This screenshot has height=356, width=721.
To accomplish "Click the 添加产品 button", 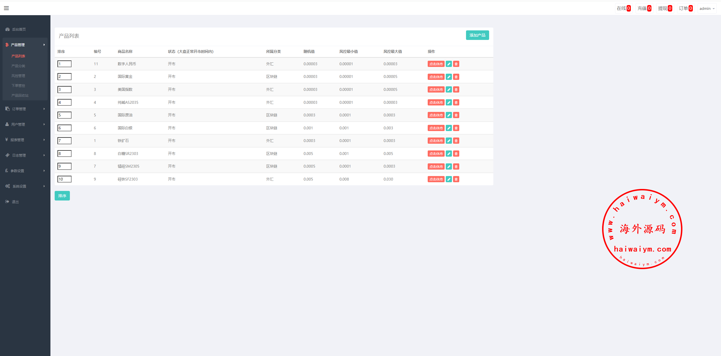I will (x=477, y=35).
